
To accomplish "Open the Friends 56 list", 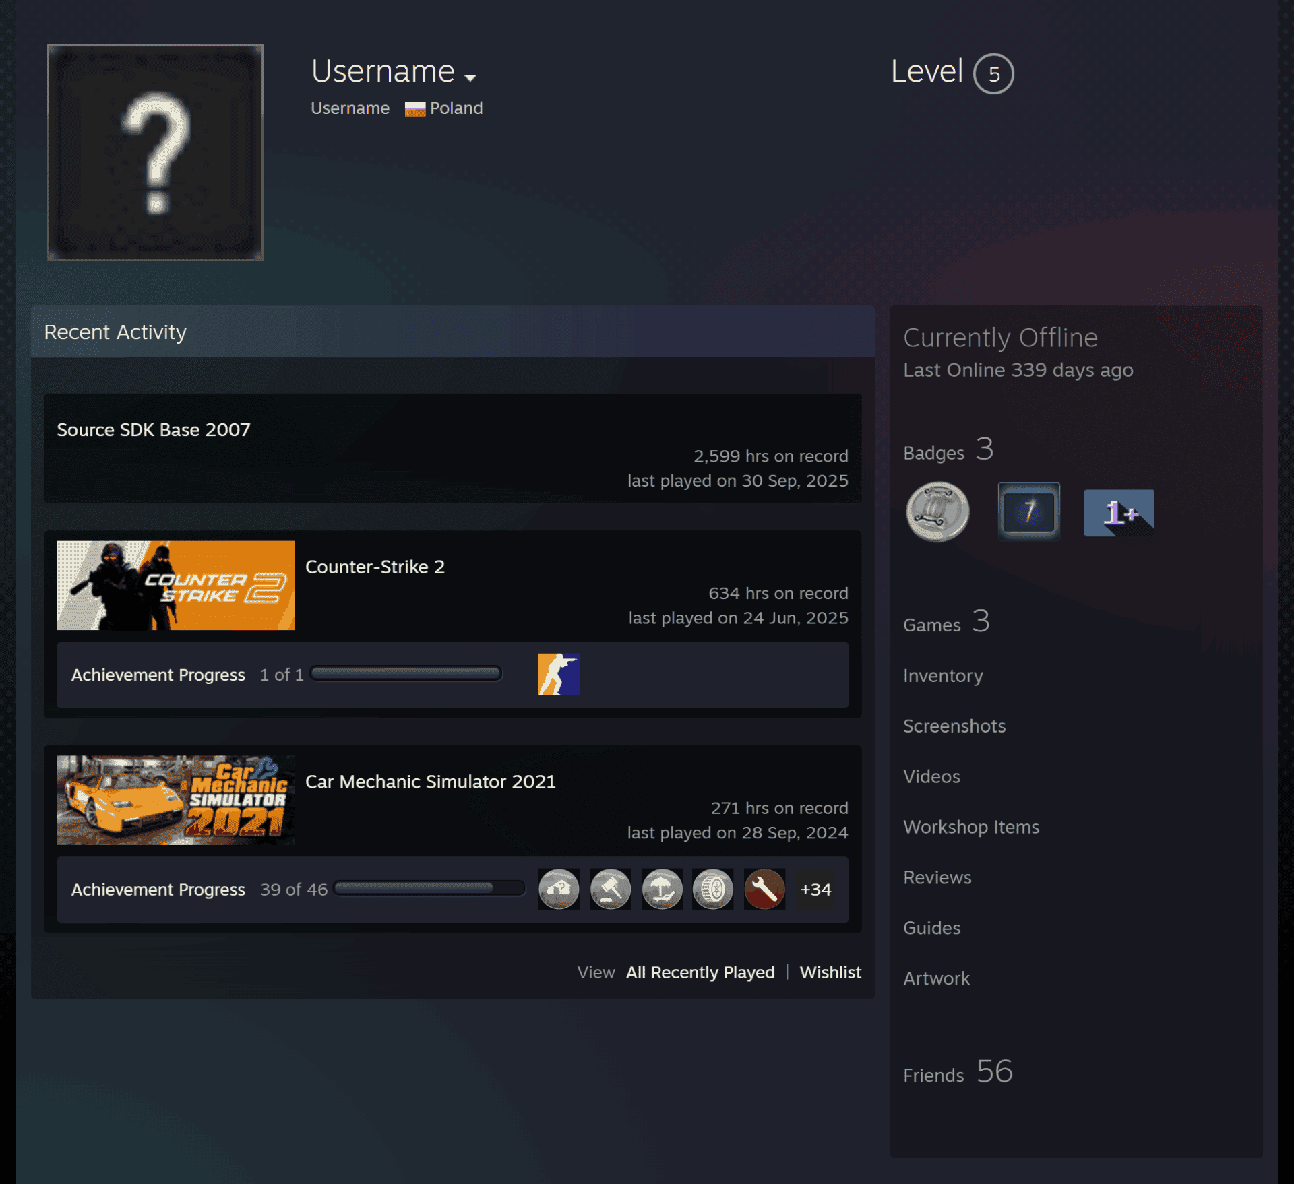I will click(x=958, y=1072).
